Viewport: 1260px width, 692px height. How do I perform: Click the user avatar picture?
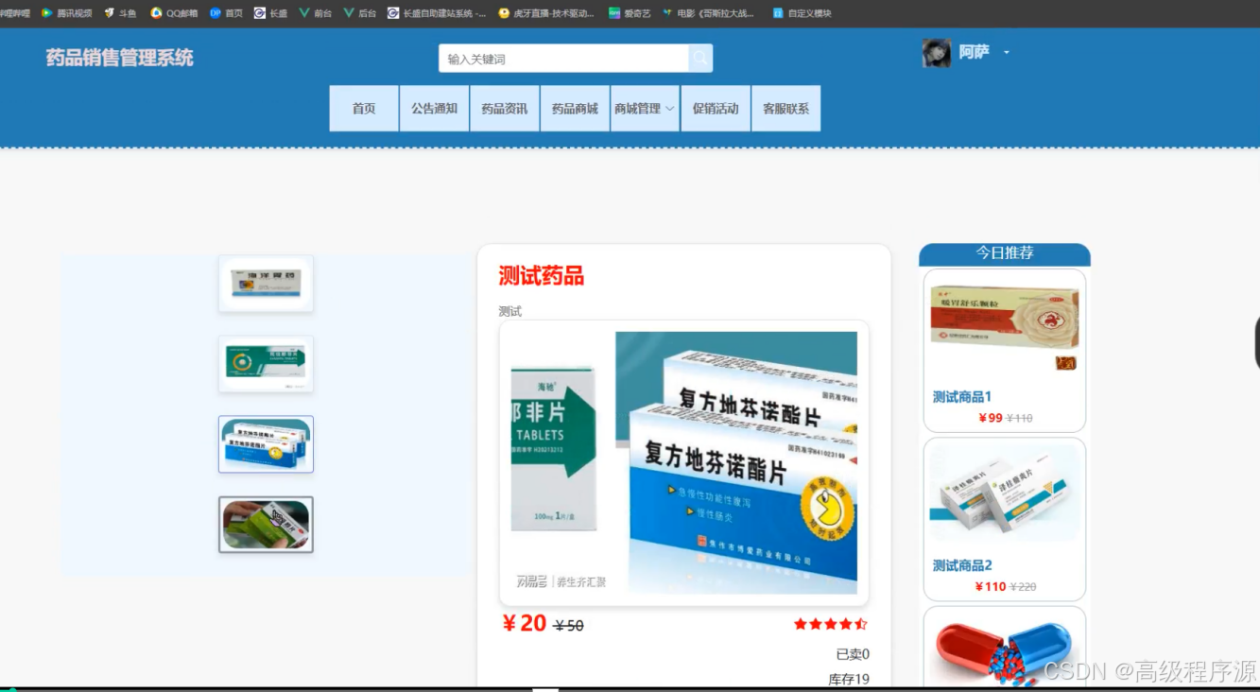936,53
